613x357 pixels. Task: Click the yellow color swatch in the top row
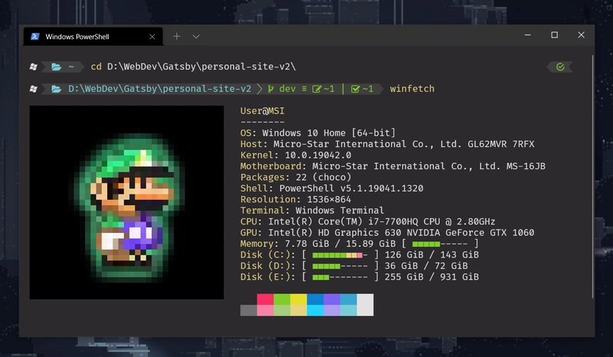298,300
